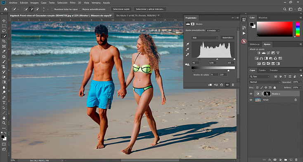The image size is (303, 162).
Task: Open the Normal blend mode dropdown
Action: (265, 82)
